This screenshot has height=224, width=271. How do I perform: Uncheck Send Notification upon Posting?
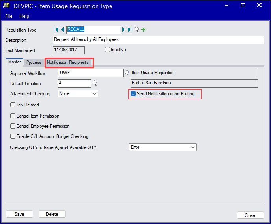134,94
